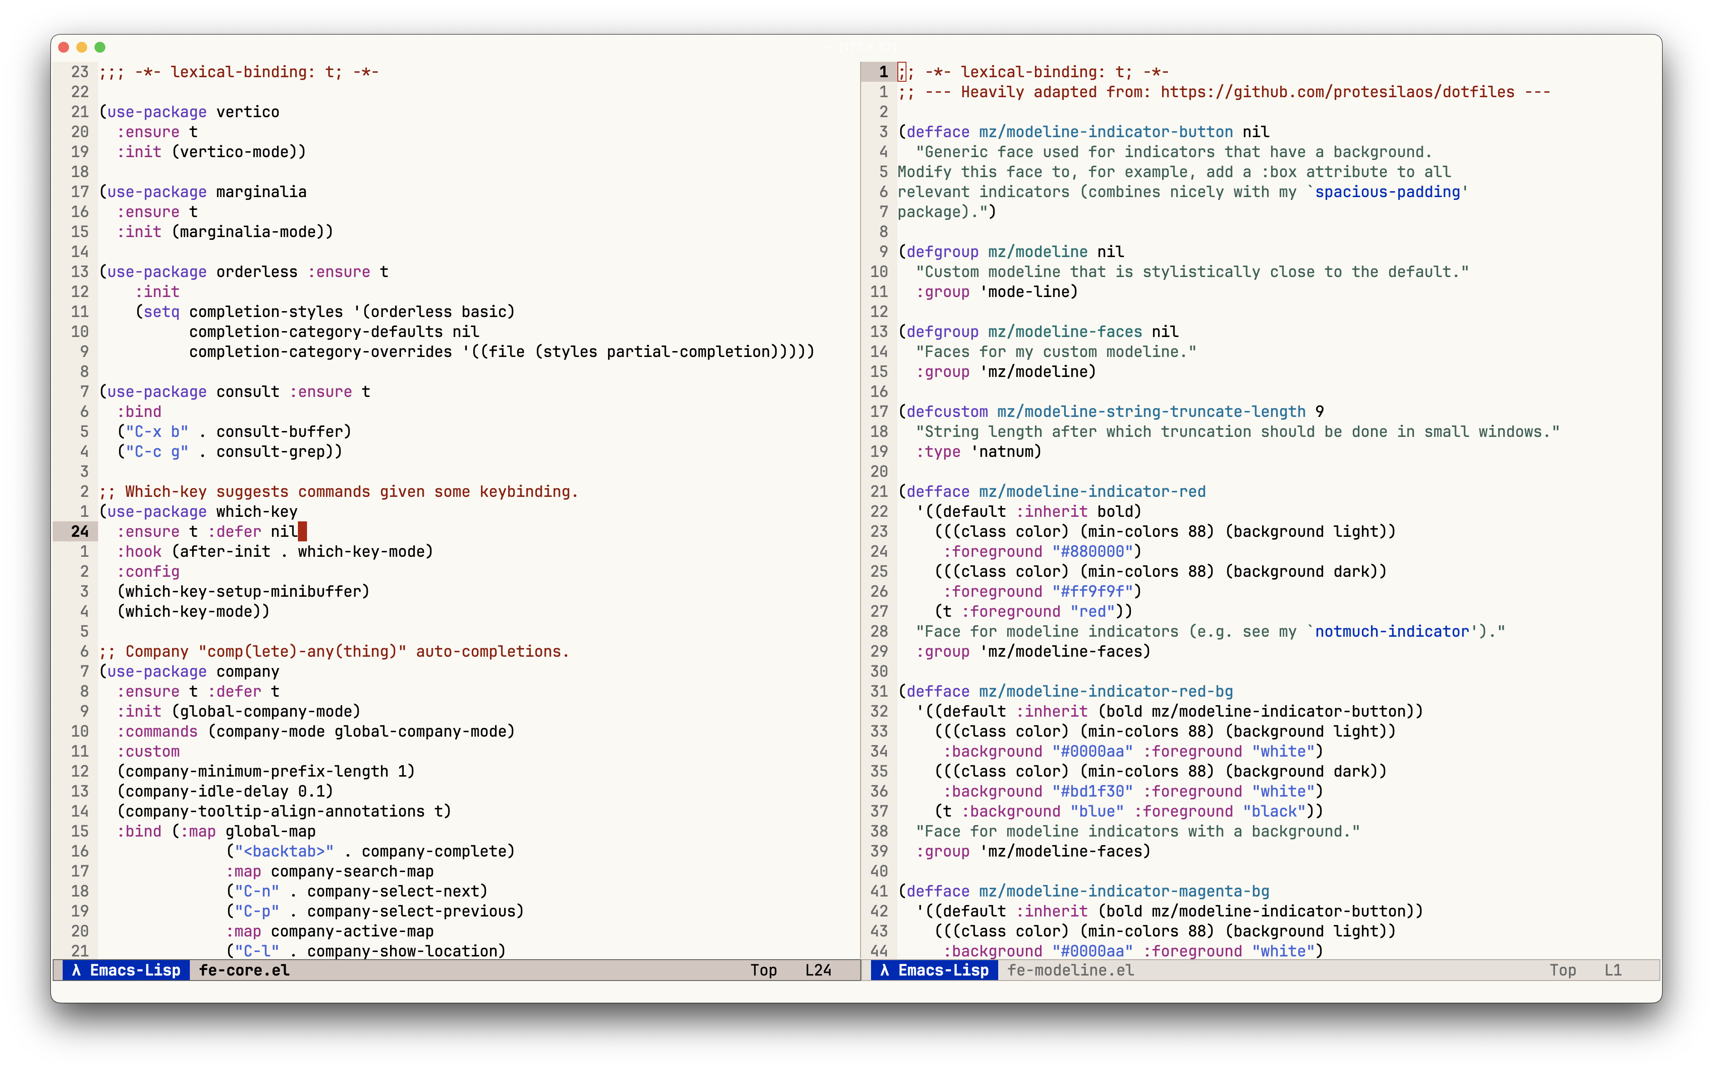Click line number 24 in left gutter
This screenshot has height=1070, width=1713.
coord(80,531)
